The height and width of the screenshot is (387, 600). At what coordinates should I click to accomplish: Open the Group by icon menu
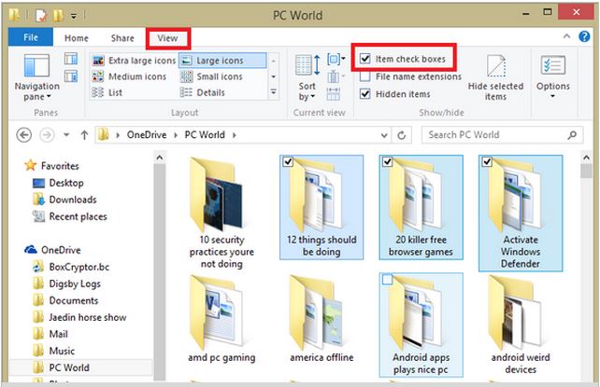(x=336, y=59)
